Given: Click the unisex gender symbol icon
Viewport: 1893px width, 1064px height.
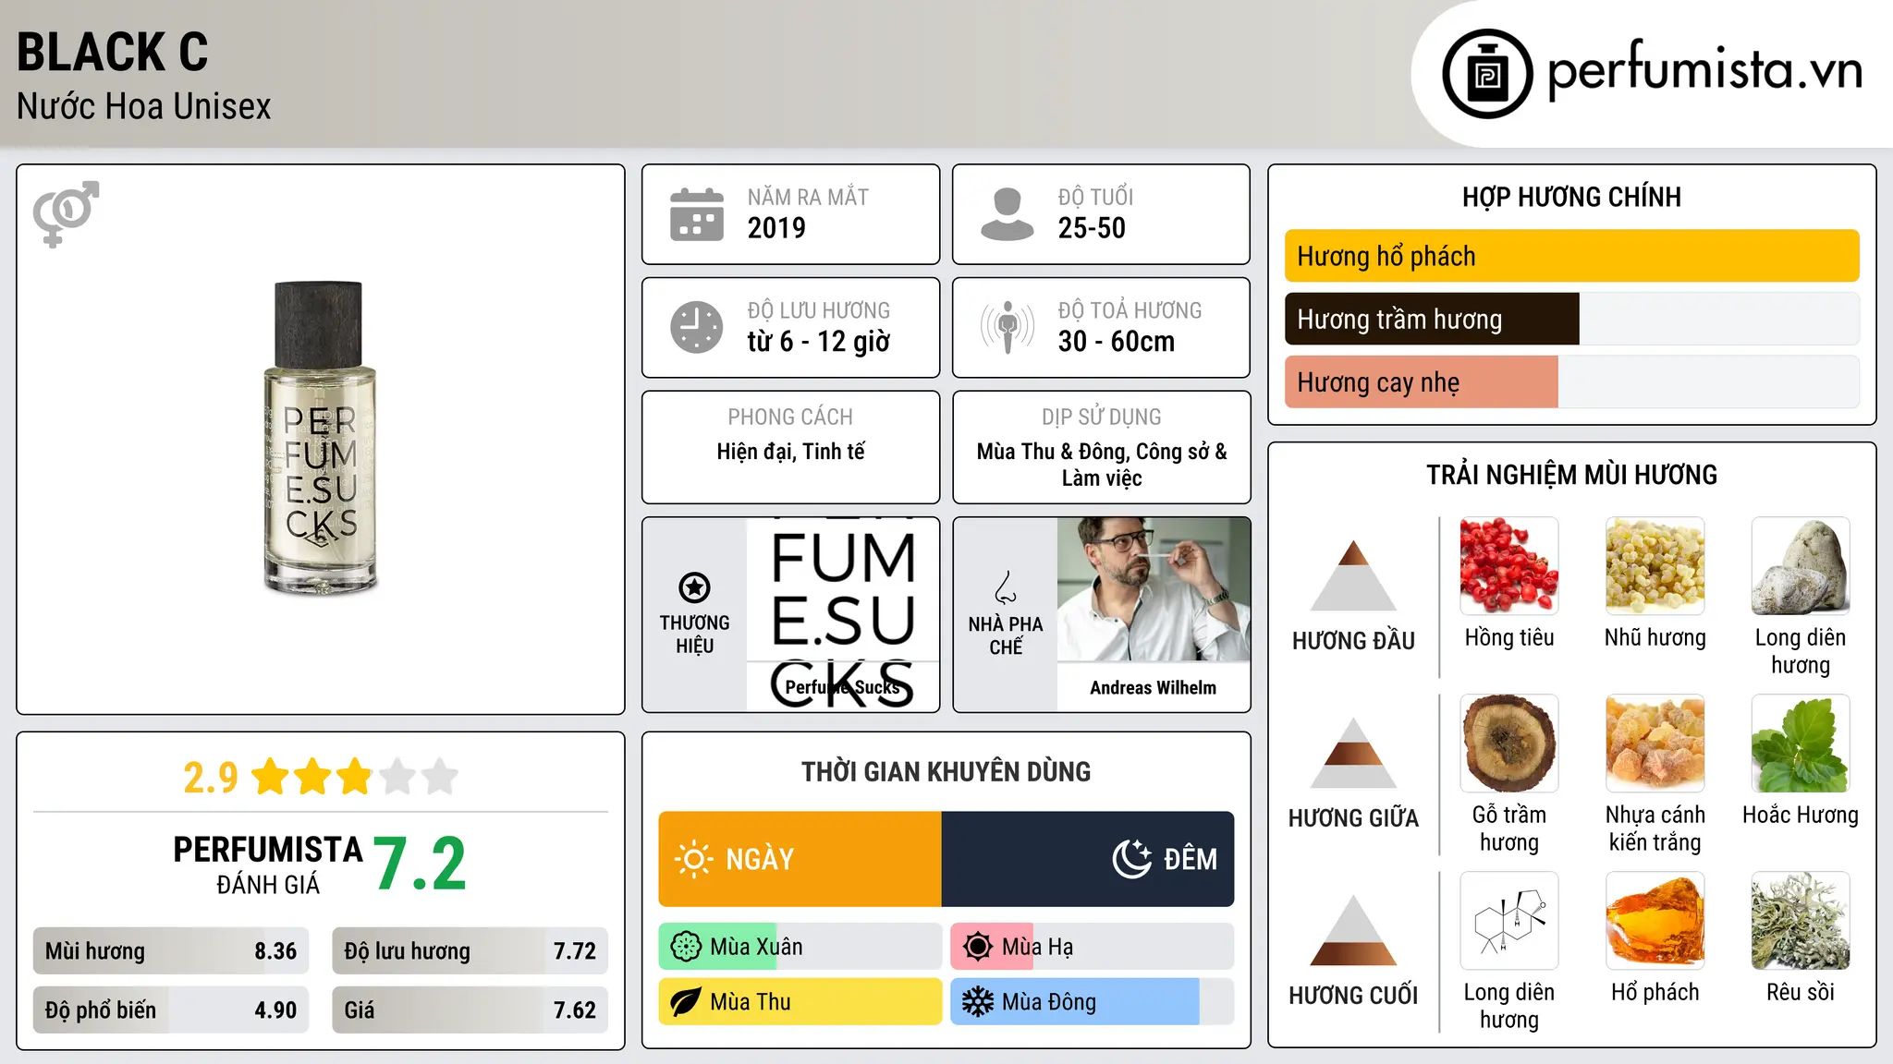Looking at the screenshot, I should point(66,213).
